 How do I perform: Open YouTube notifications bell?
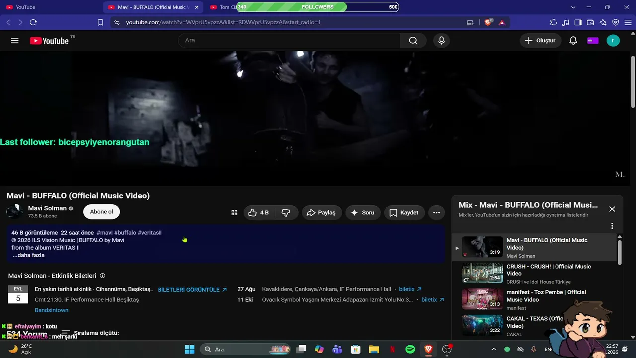click(x=573, y=41)
